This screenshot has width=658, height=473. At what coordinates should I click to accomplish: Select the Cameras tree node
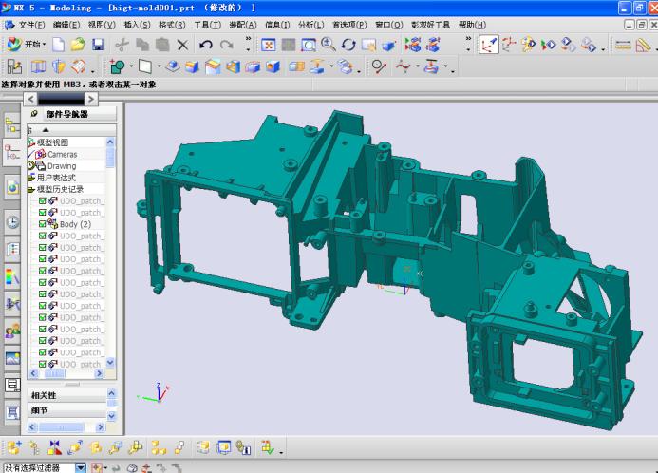[x=62, y=154]
